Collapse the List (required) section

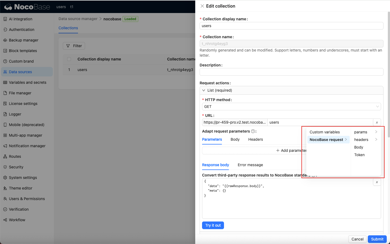[x=204, y=90]
